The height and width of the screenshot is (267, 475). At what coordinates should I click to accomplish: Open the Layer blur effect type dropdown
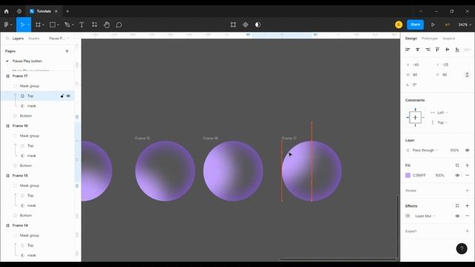(425, 216)
